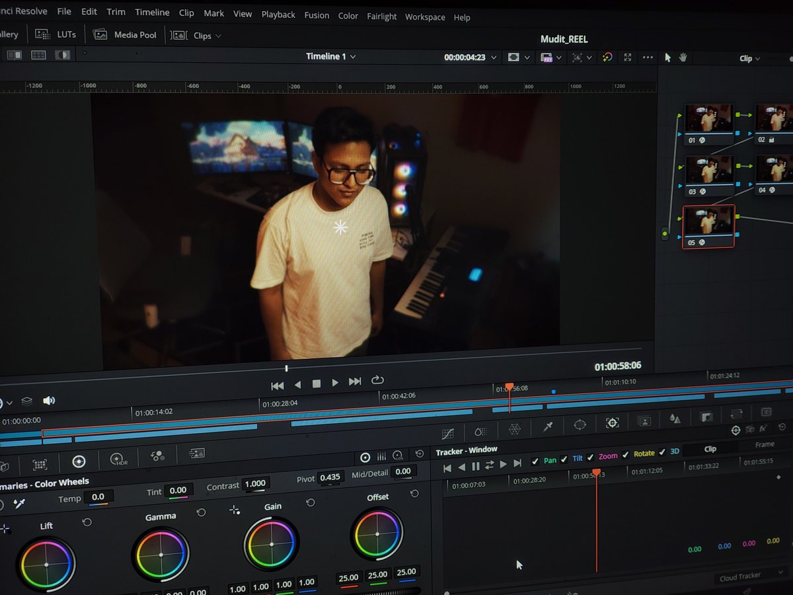
Task: Toggle the Rotate tracking checkbox
Action: [625, 455]
